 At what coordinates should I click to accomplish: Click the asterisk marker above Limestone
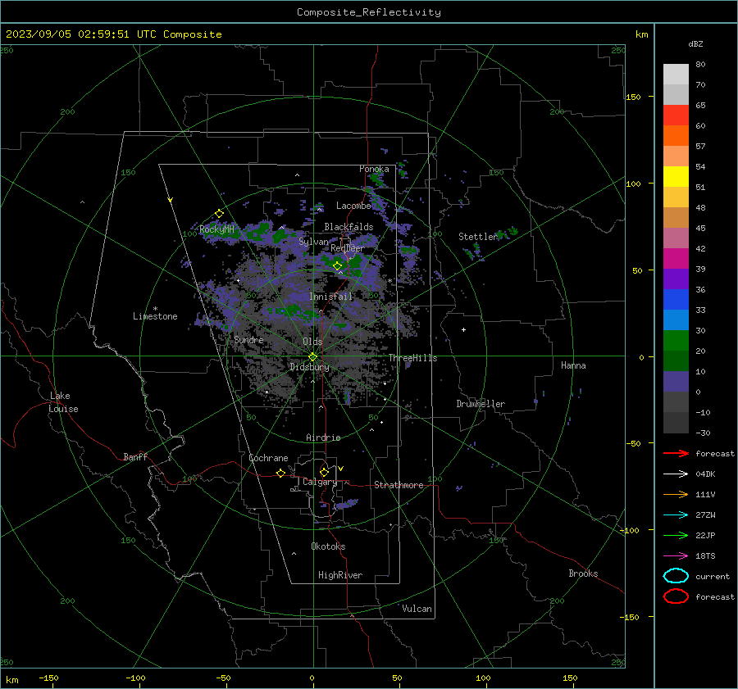tap(155, 309)
